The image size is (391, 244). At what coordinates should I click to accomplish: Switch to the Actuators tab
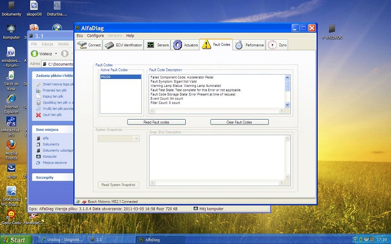coord(185,45)
